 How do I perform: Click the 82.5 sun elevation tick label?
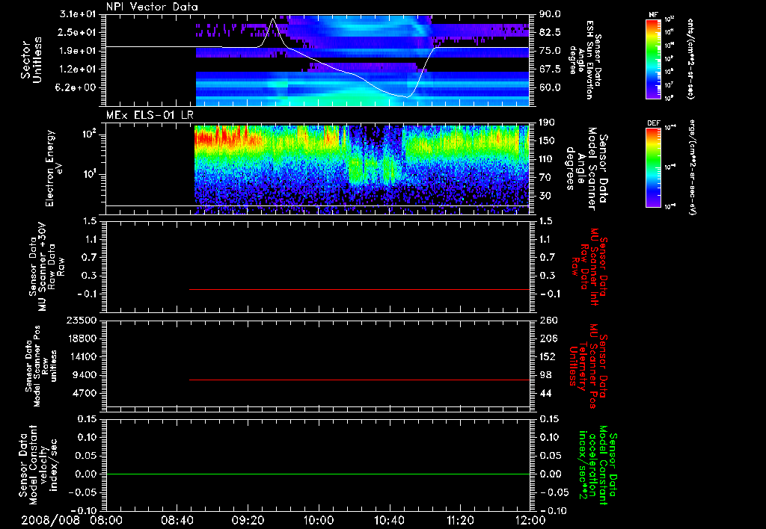point(550,32)
